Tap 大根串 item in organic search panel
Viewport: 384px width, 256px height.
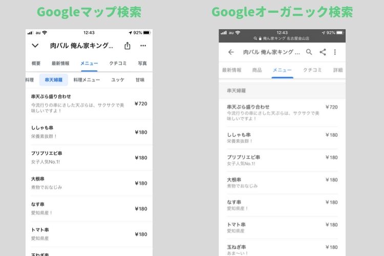click(x=282, y=183)
